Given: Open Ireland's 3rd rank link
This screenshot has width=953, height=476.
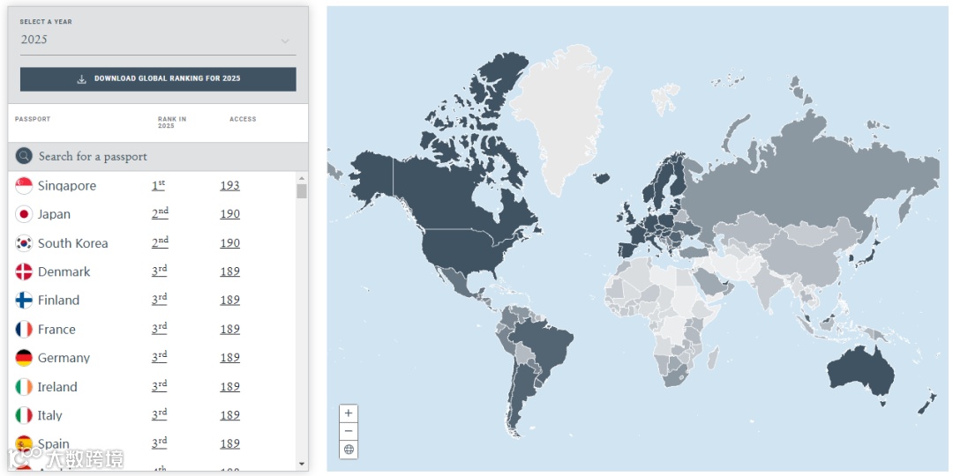Looking at the screenshot, I should point(159,385).
